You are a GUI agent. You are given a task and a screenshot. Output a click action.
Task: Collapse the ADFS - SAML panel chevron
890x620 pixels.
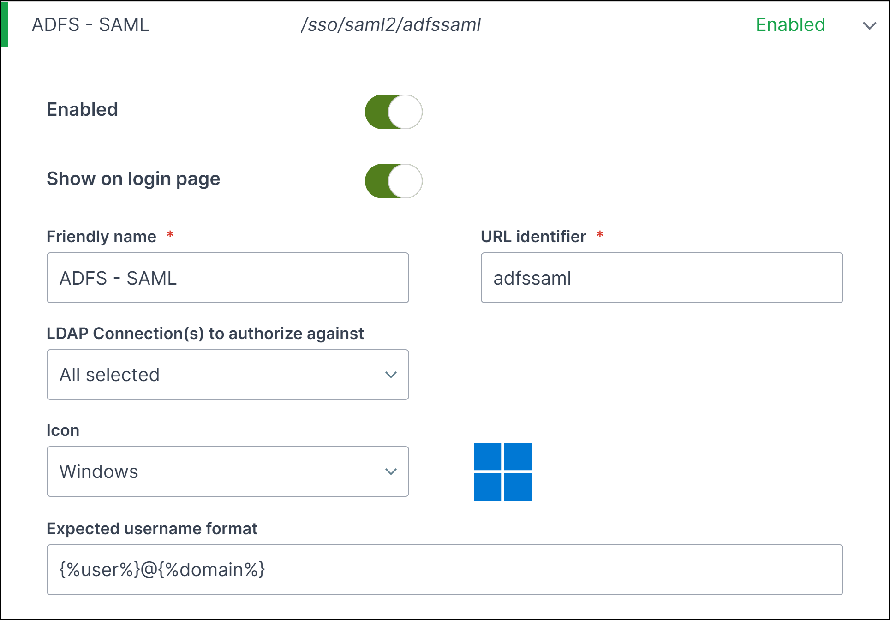tap(869, 26)
